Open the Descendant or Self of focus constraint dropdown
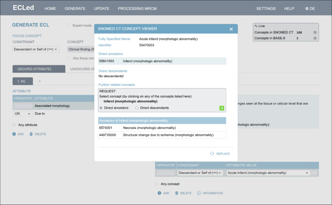 tap(36, 49)
